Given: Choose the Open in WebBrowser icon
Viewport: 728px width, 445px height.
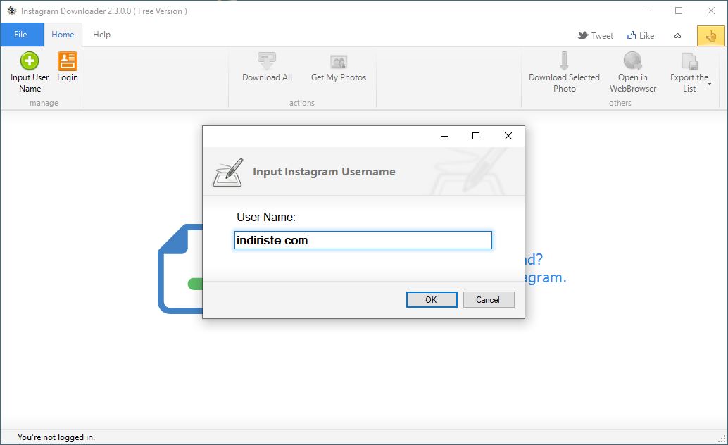Looking at the screenshot, I should tap(632, 61).
